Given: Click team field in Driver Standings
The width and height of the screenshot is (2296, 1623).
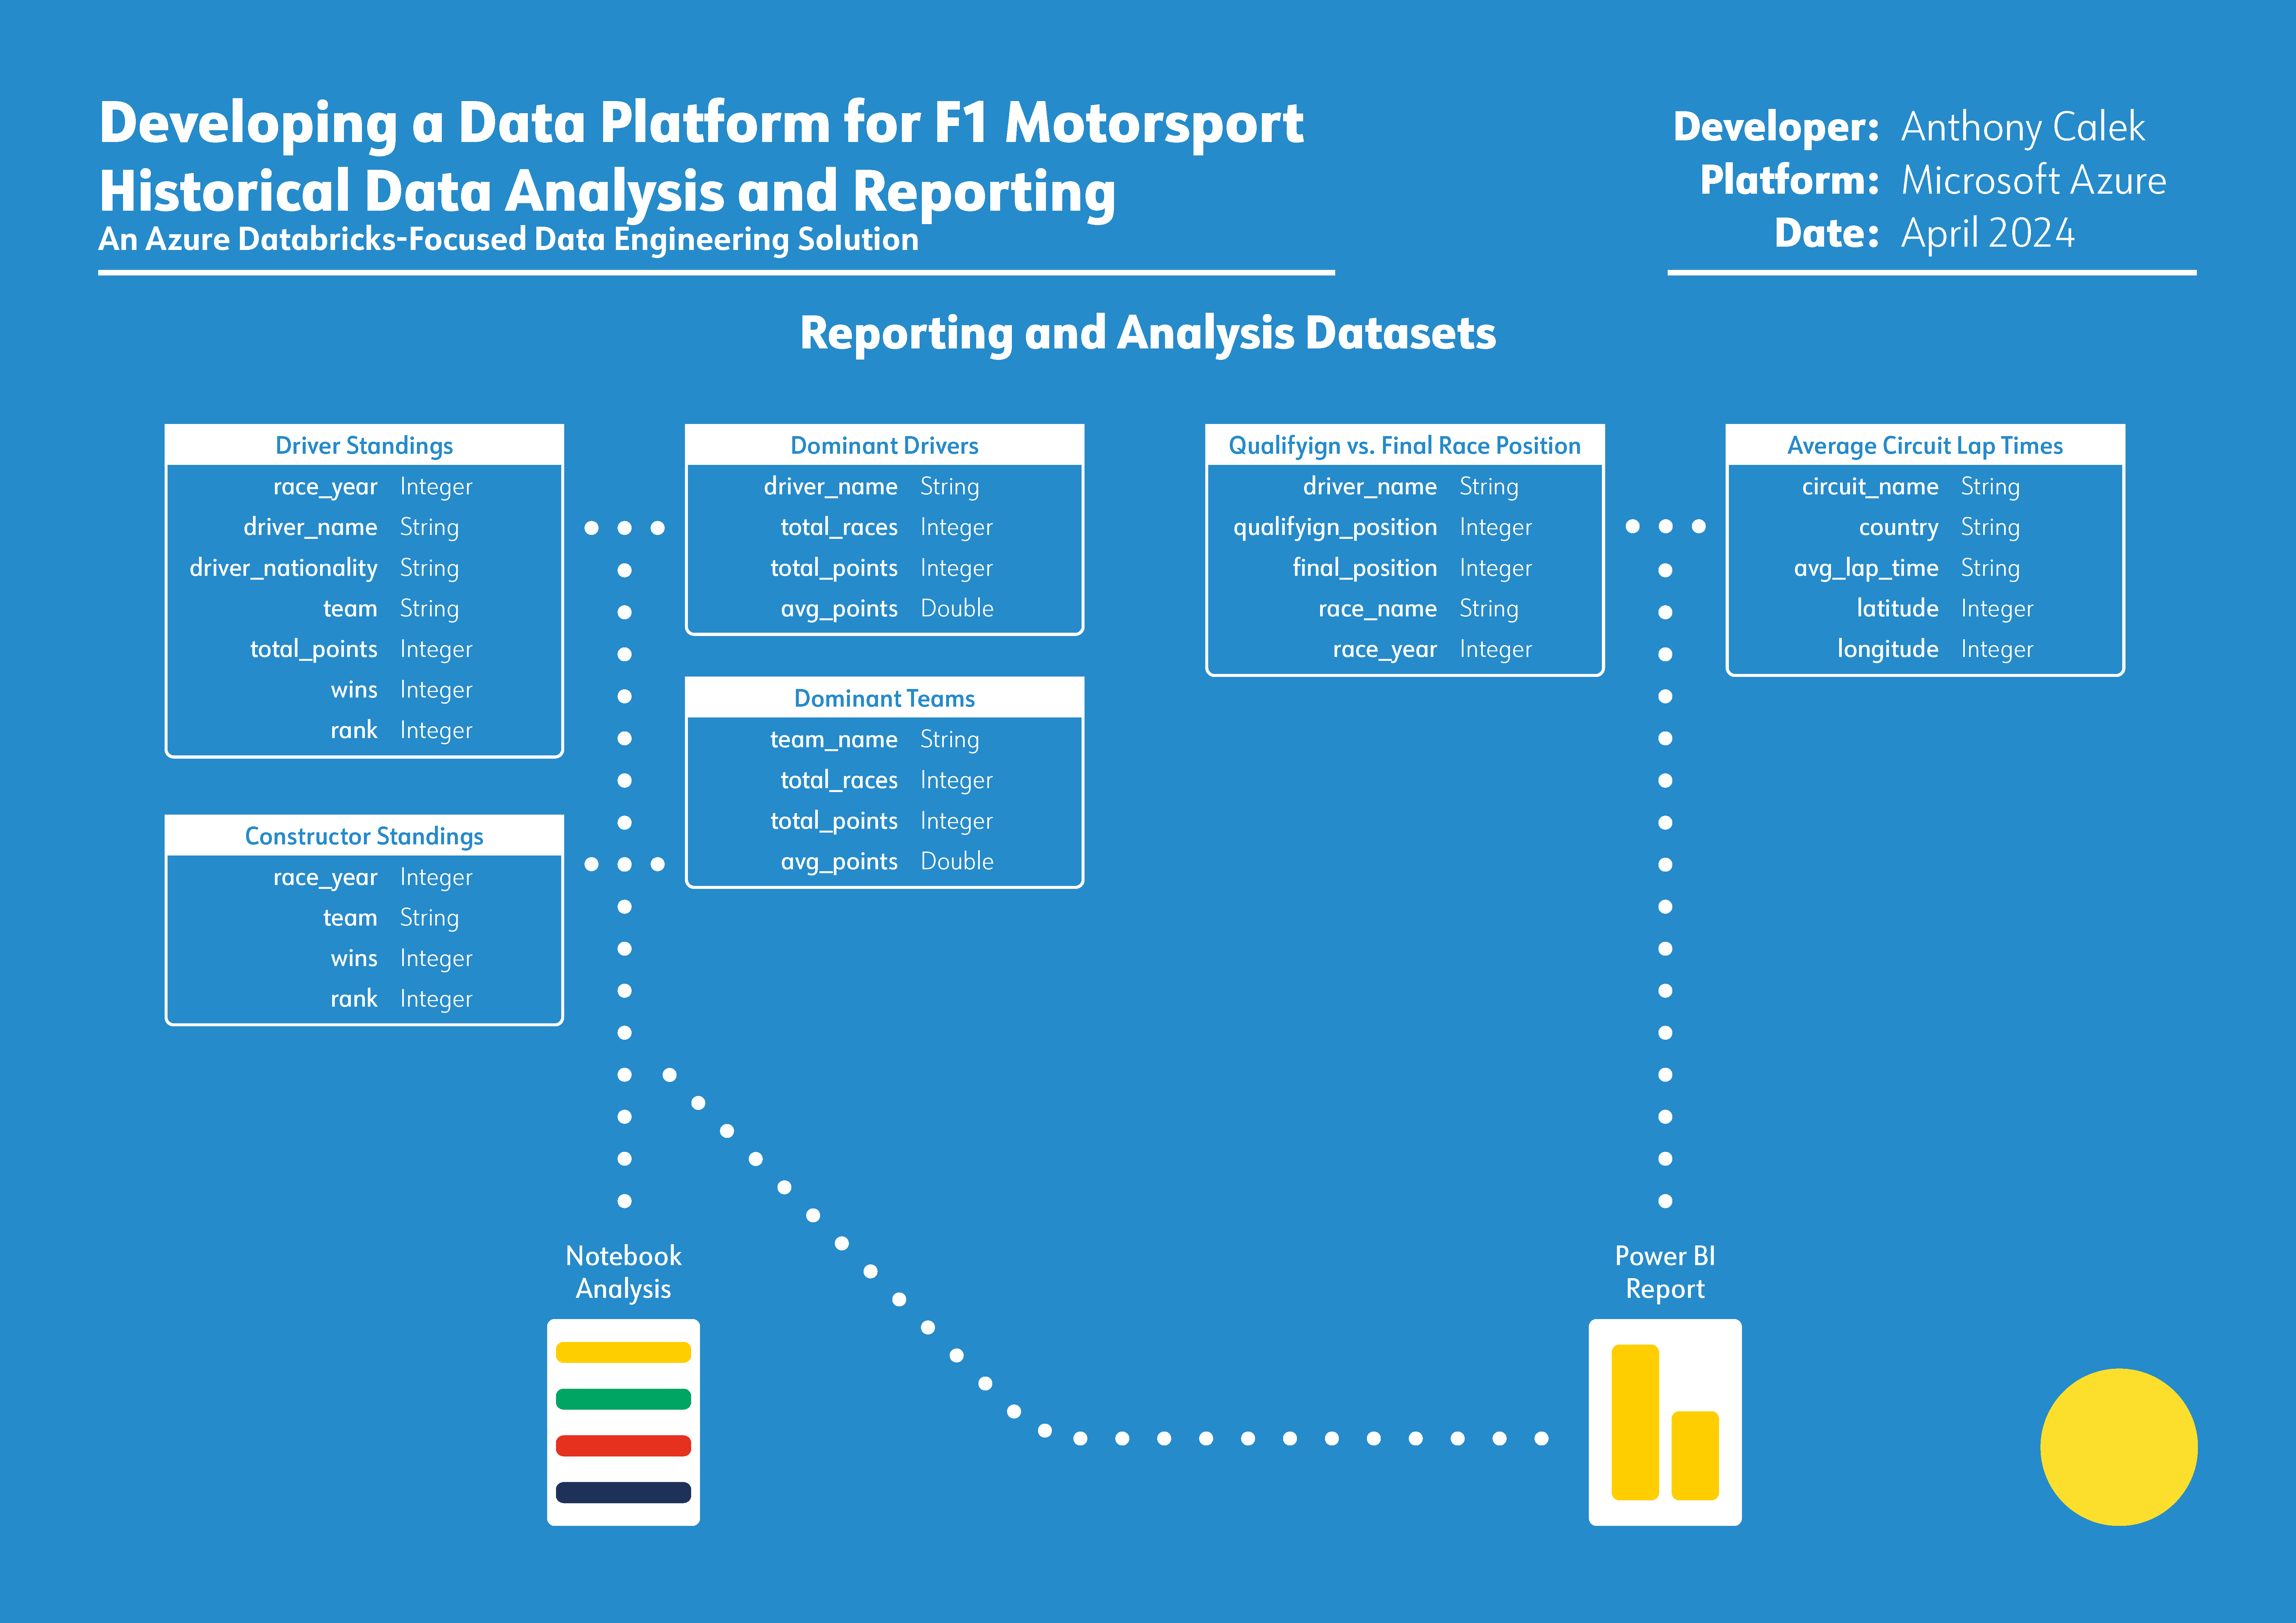Looking at the screenshot, I should point(350,609).
